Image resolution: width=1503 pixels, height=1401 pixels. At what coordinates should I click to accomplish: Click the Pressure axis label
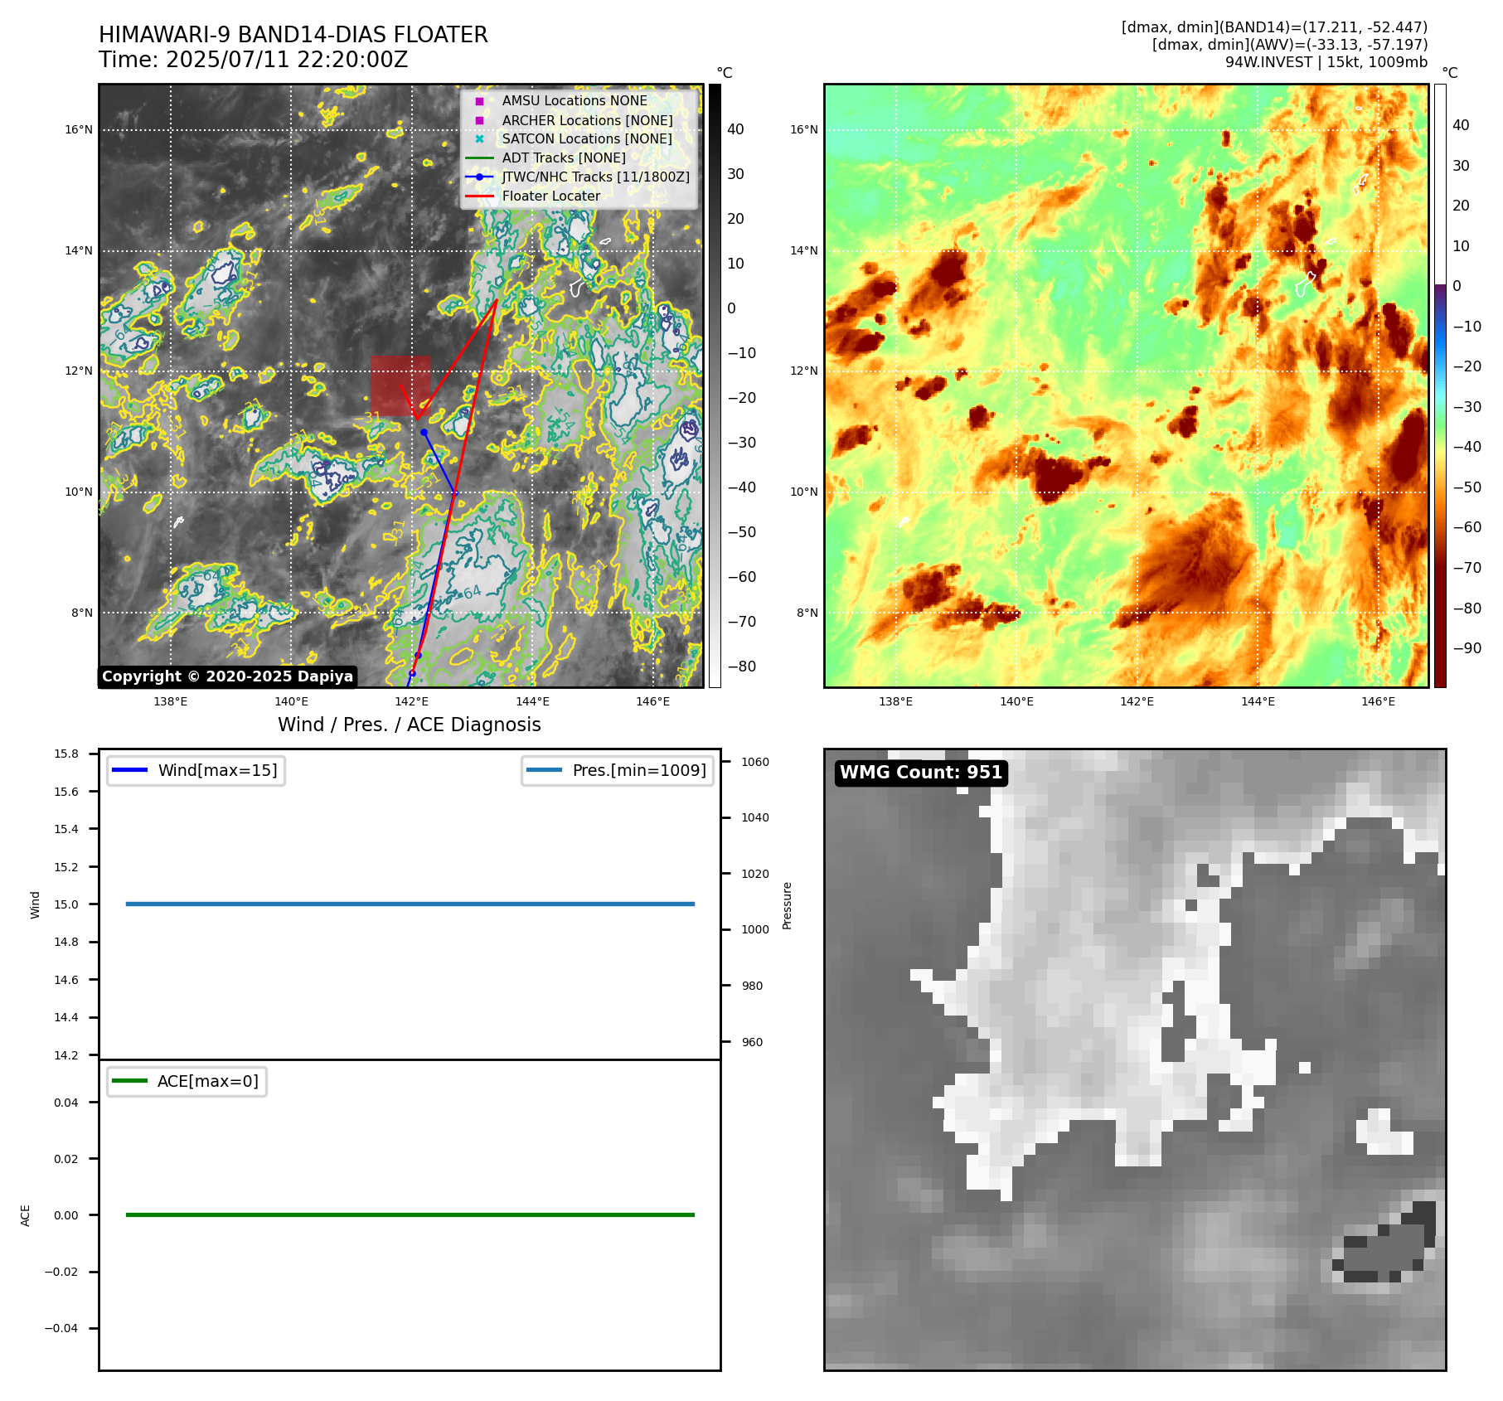click(788, 905)
